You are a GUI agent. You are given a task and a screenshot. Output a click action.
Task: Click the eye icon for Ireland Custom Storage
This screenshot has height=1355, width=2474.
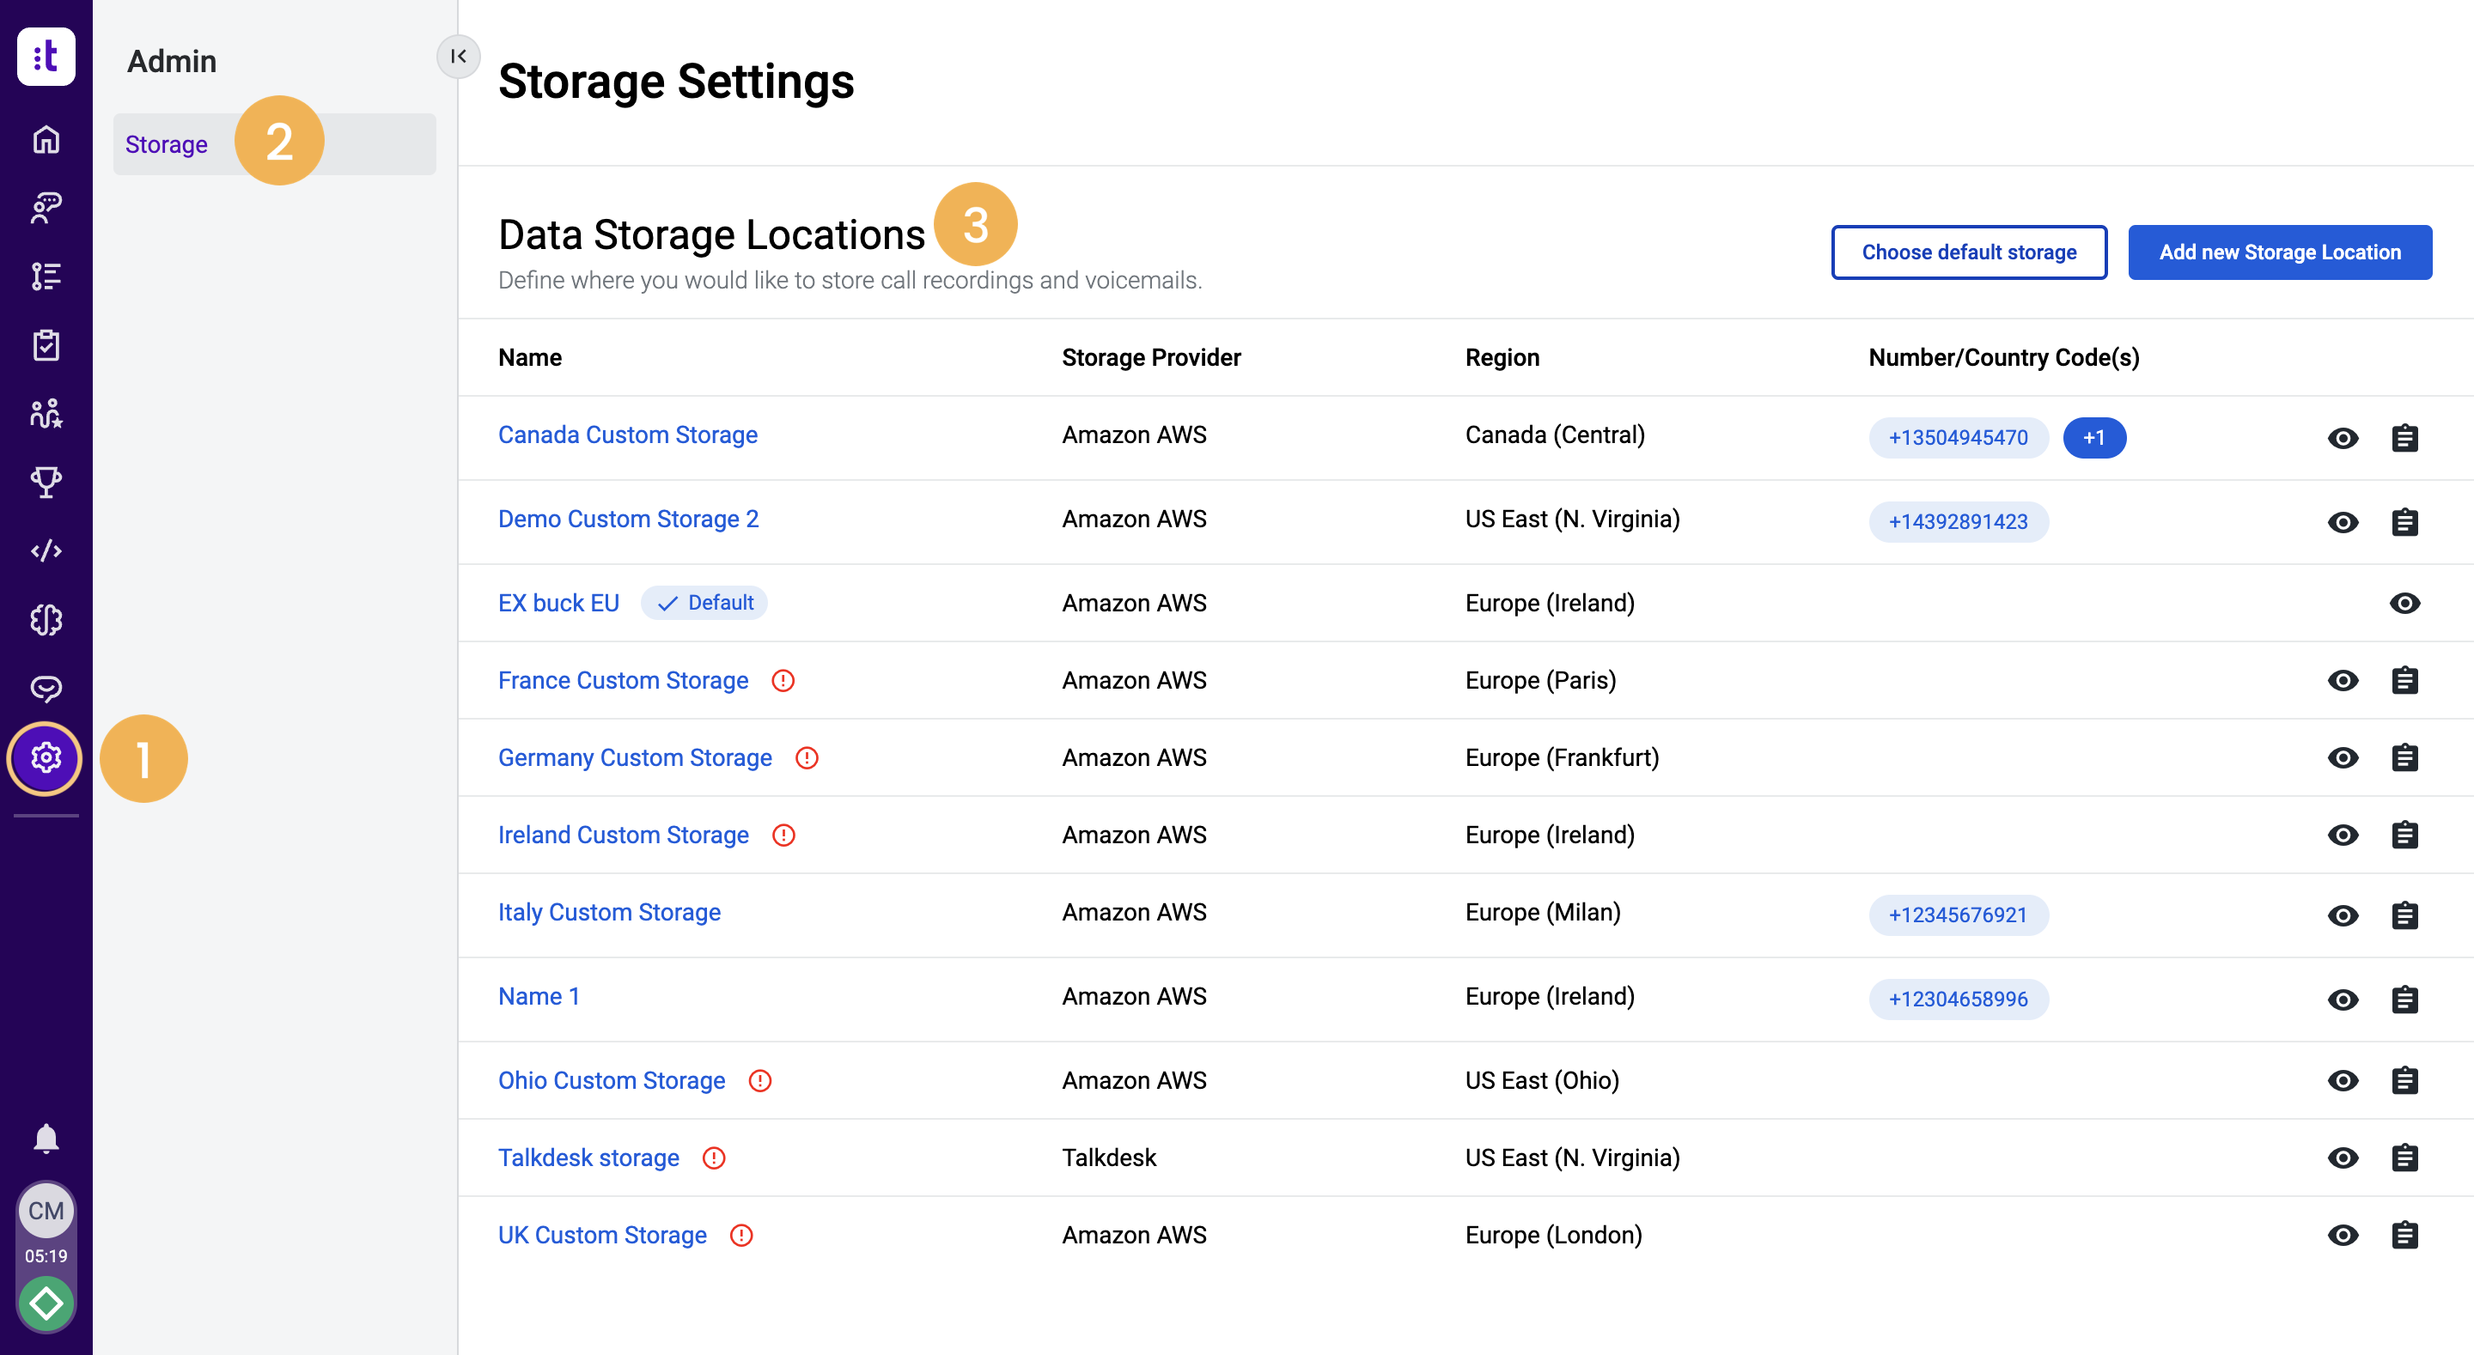2343,835
